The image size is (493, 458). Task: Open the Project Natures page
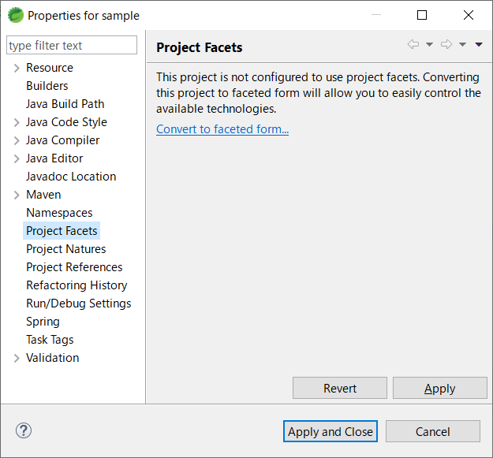(x=66, y=249)
